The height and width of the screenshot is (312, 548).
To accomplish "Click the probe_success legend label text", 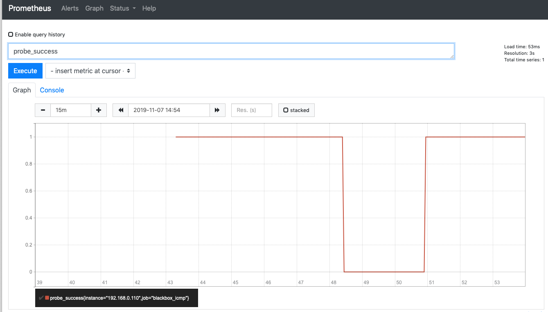I will [120, 298].
